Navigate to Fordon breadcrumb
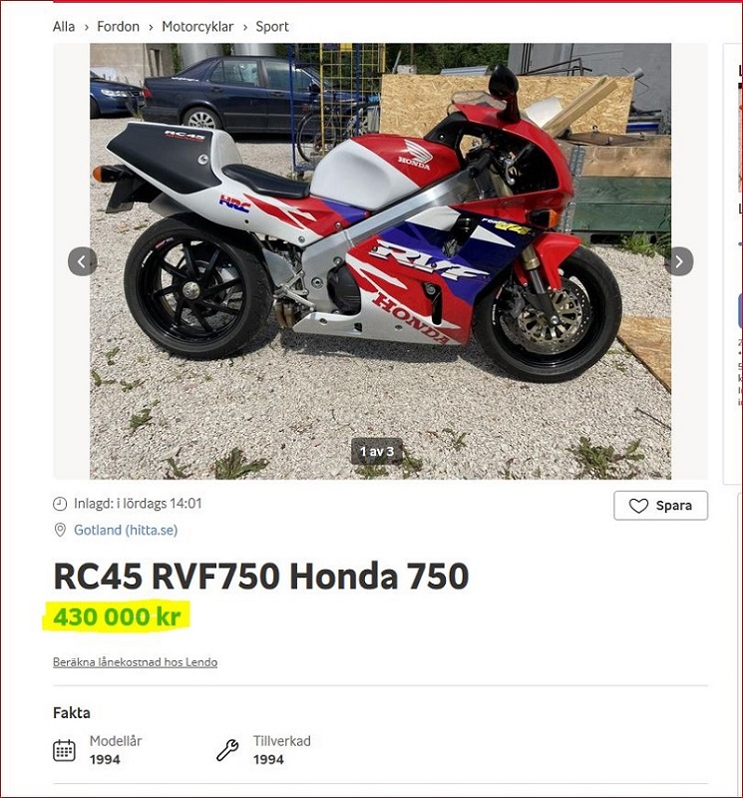Viewport: 743px width, 798px height. tap(118, 27)
